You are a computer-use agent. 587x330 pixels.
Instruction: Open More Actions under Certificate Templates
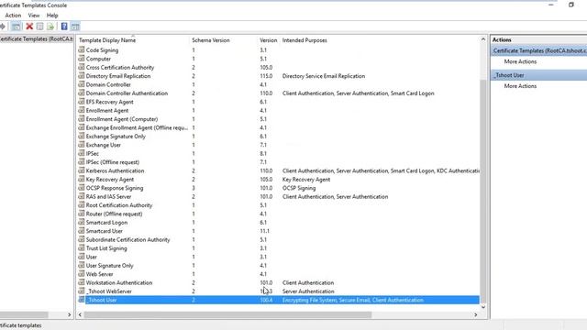click(520, 61)
